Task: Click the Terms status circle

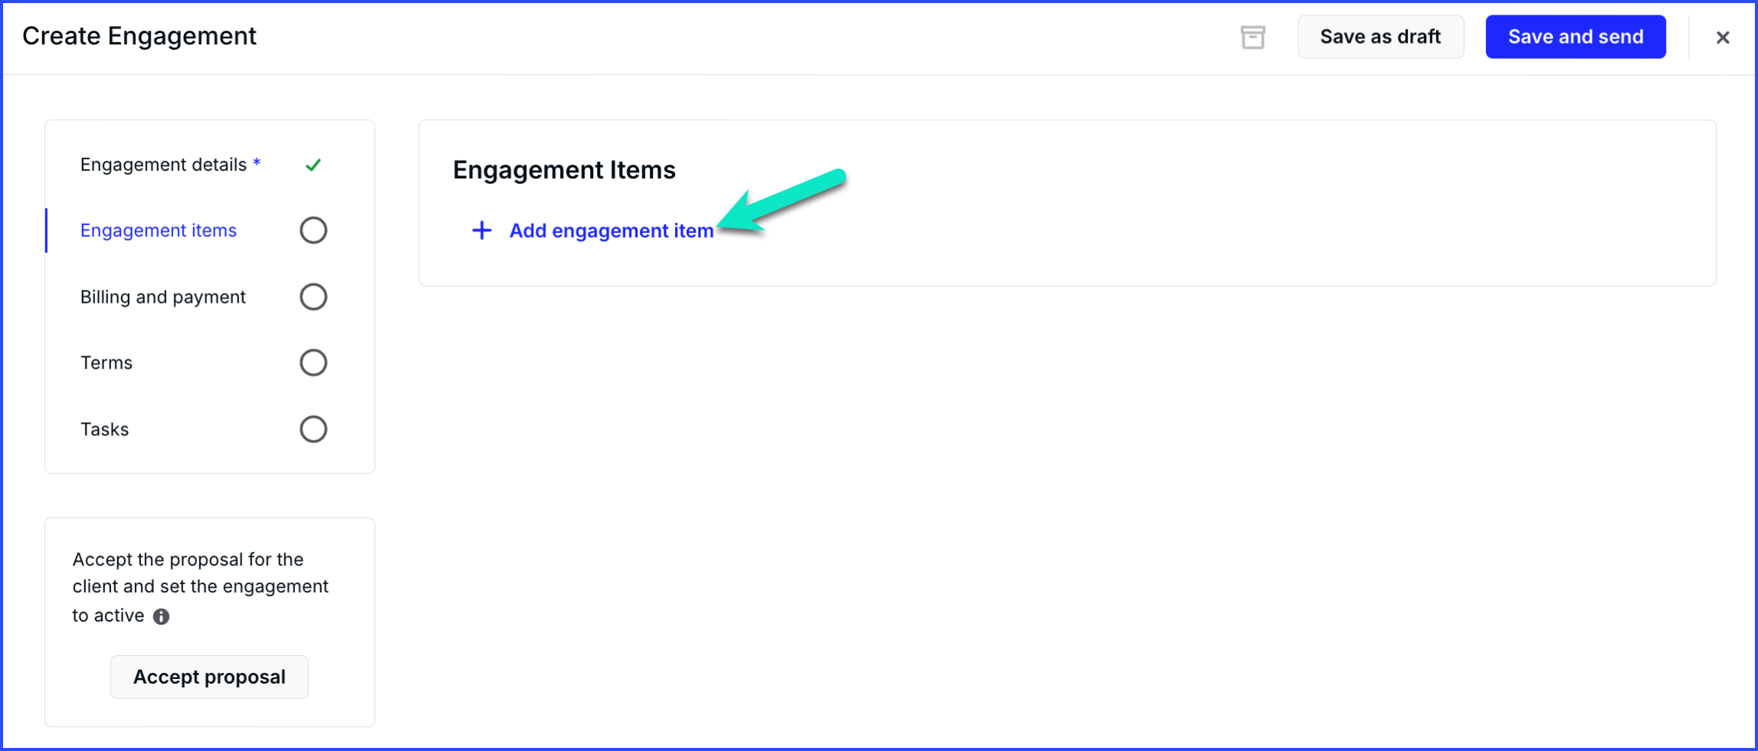Action: [x=313, y=362]
